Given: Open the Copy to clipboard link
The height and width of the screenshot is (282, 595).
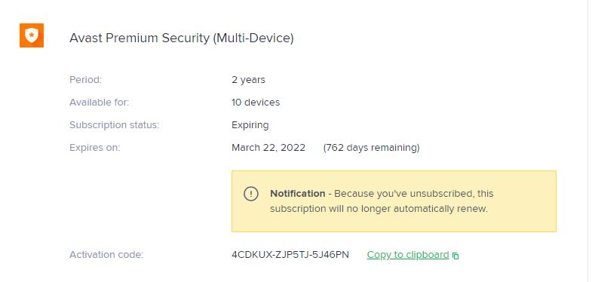Looking at the screenshot, I should click(x=408, y=255).
